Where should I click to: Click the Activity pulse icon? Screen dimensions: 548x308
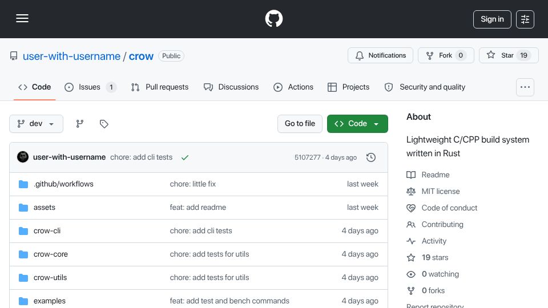click(411, 241)
